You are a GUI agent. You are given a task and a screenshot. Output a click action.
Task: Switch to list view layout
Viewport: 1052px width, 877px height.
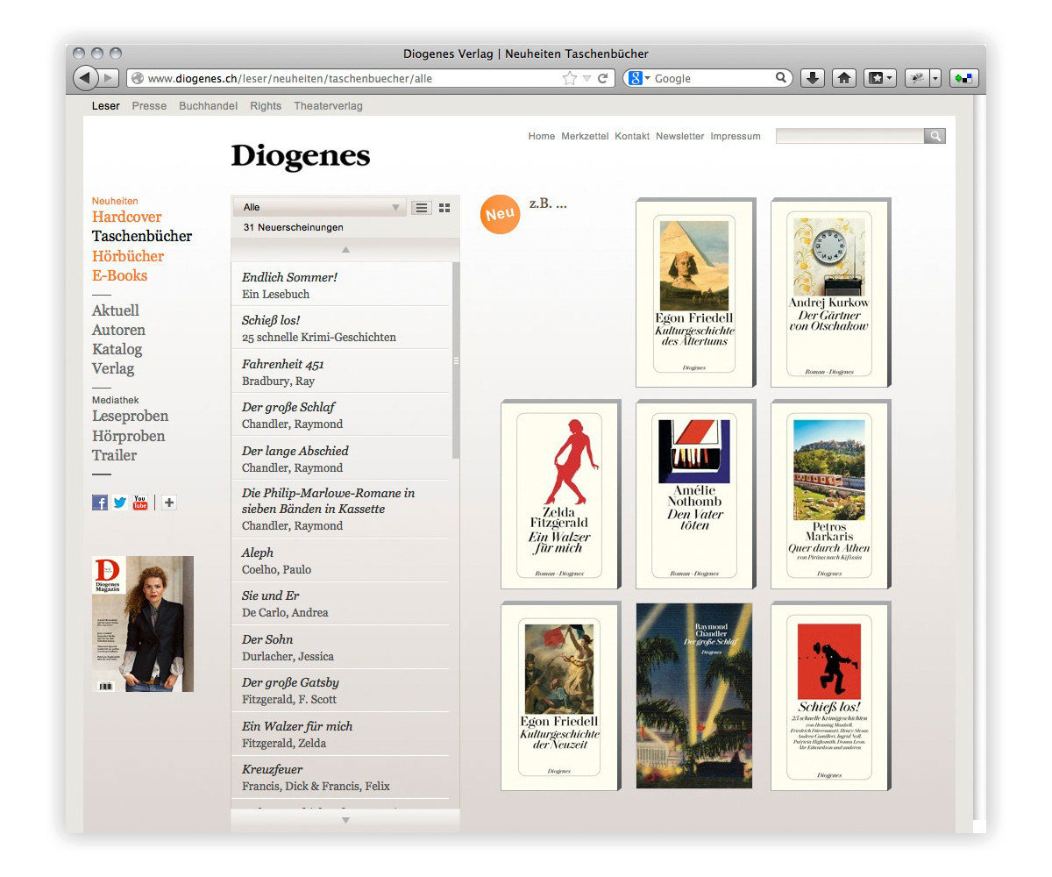(422, 208)
